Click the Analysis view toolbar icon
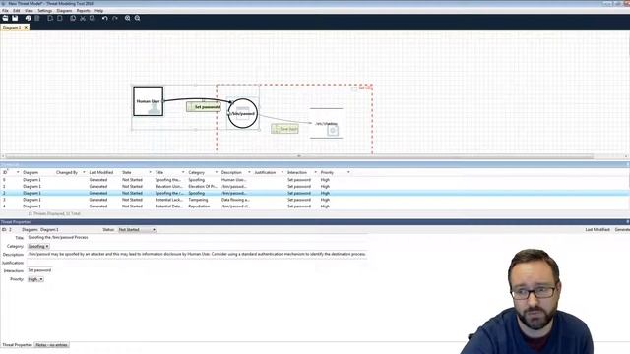 tap(37, 18)
